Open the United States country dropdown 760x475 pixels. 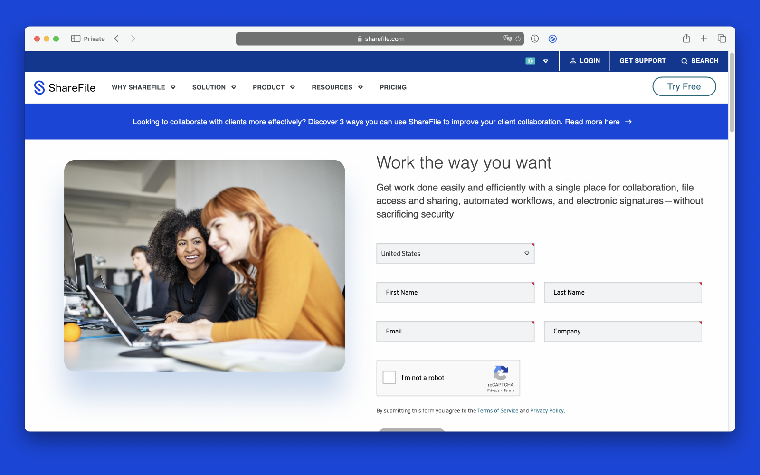point(455,253)
